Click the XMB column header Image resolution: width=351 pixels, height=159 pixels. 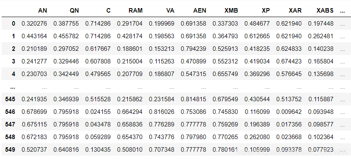(231, 11)
